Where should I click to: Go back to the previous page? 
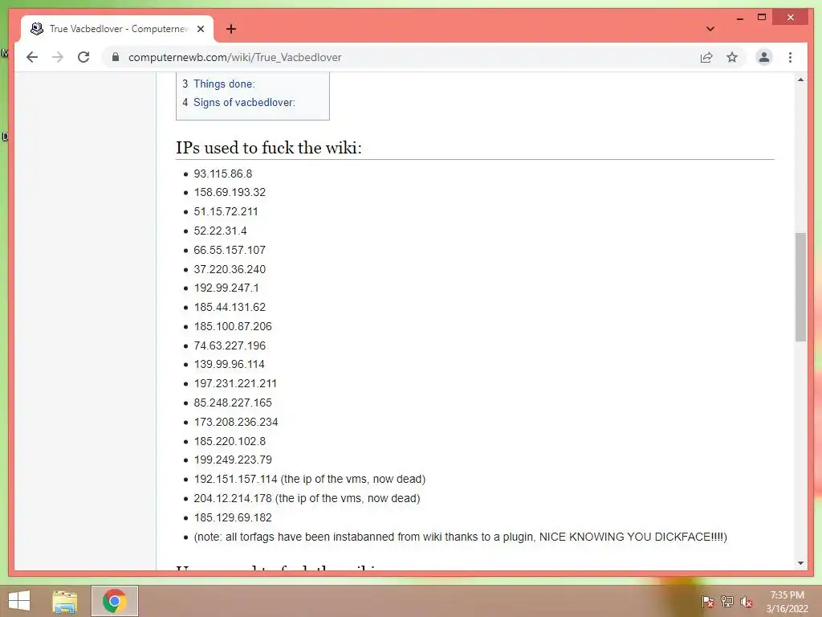[x=32, y=57]
